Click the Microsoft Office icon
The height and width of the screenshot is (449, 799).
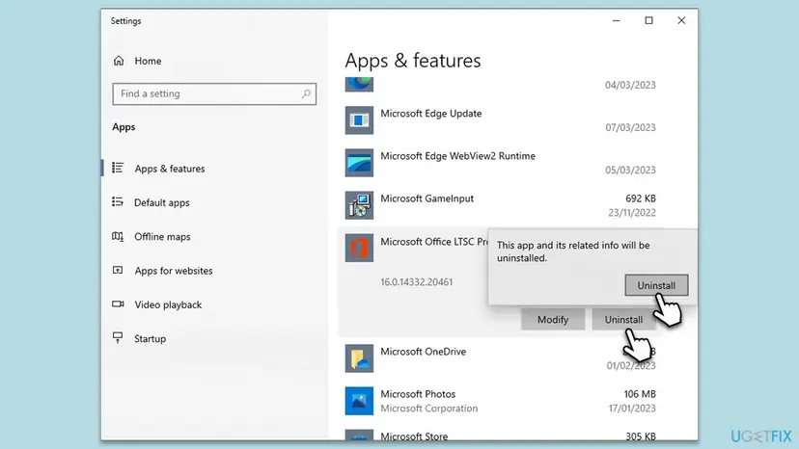coord(359,248)
